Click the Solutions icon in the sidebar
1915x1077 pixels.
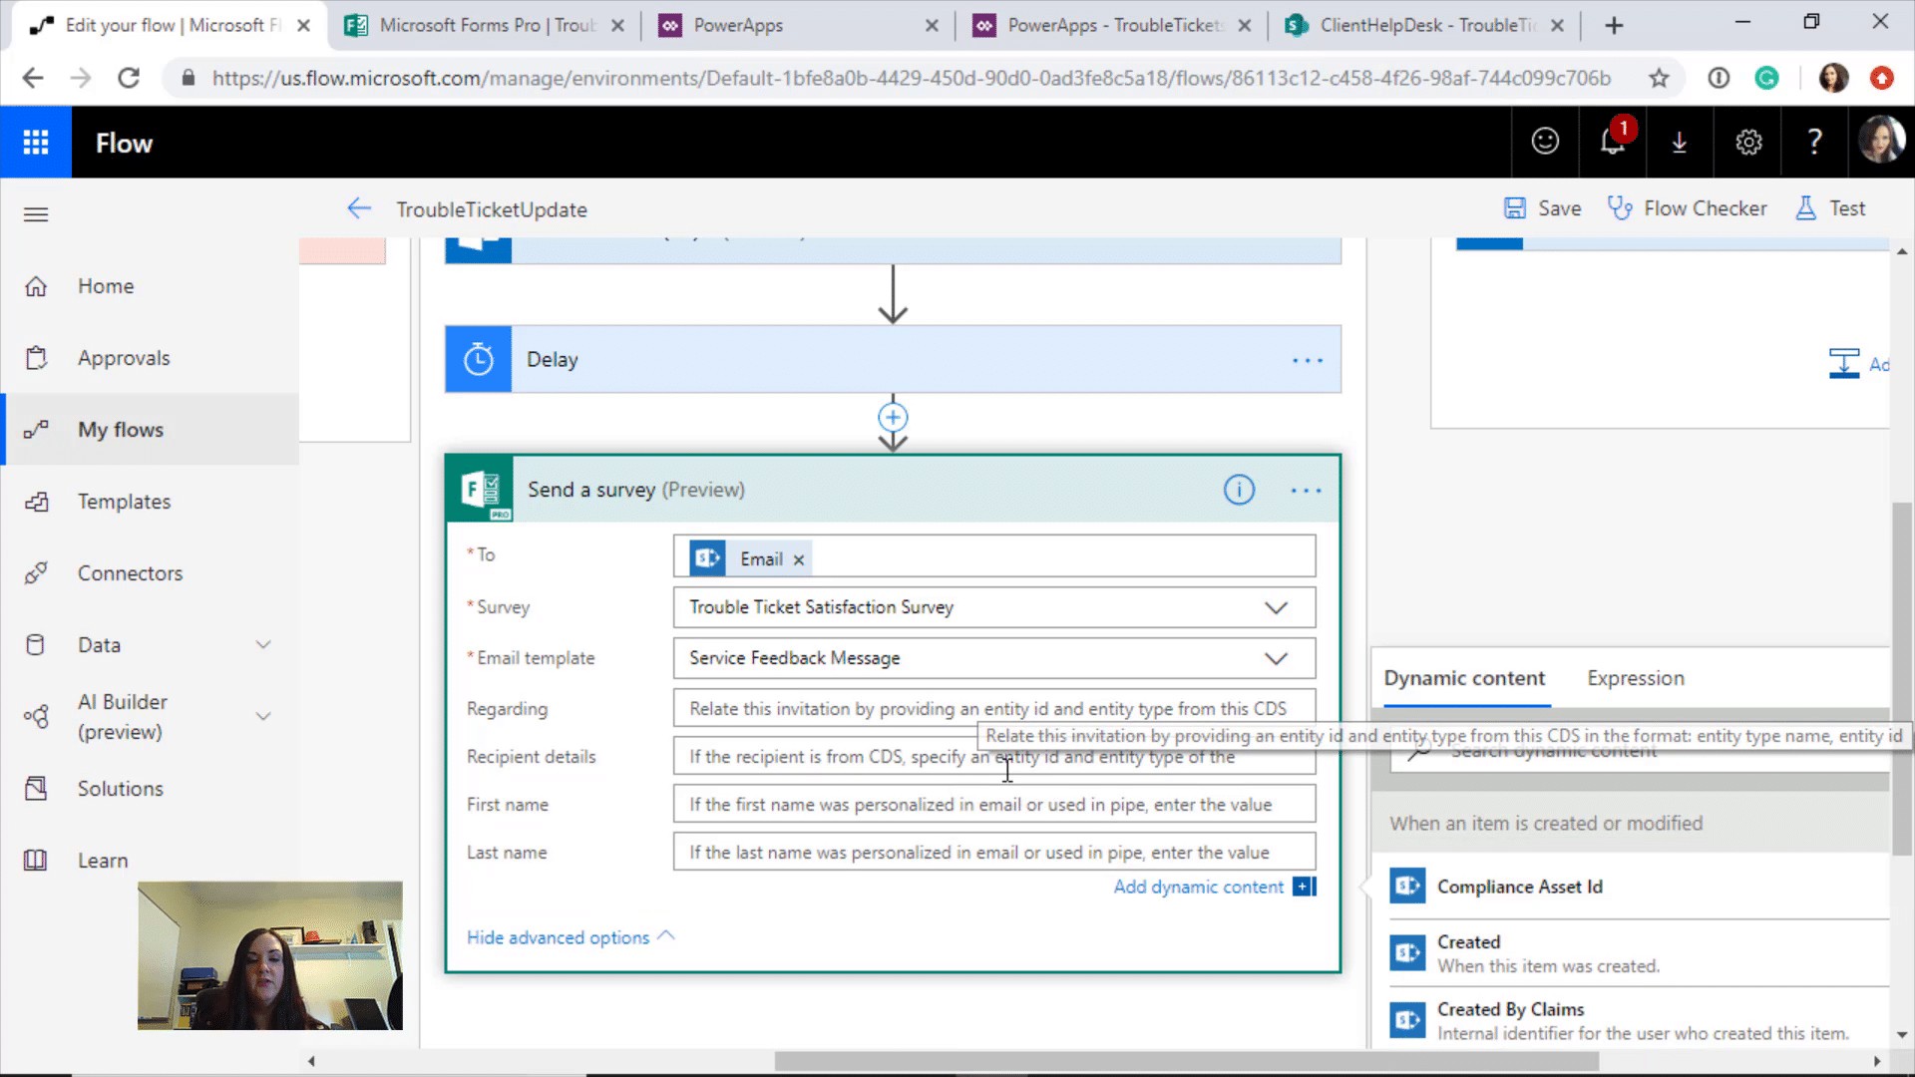point(36,789)
